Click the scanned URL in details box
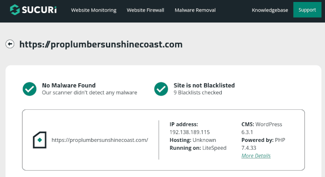The height and width of the screenshot is (177, 325). pos(100,140)
